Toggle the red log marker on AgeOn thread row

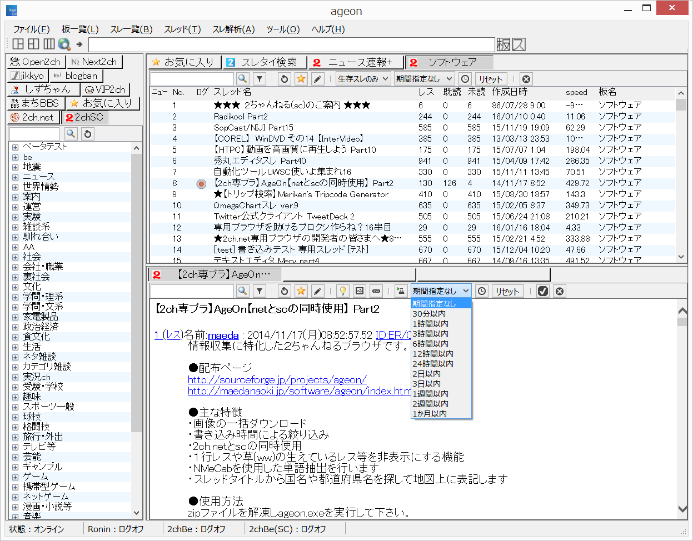(x=201, y=183)
